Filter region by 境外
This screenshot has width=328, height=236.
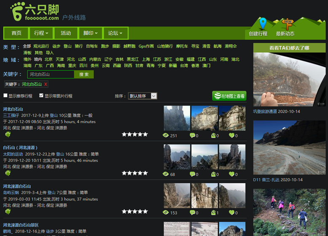coord(27,59)
